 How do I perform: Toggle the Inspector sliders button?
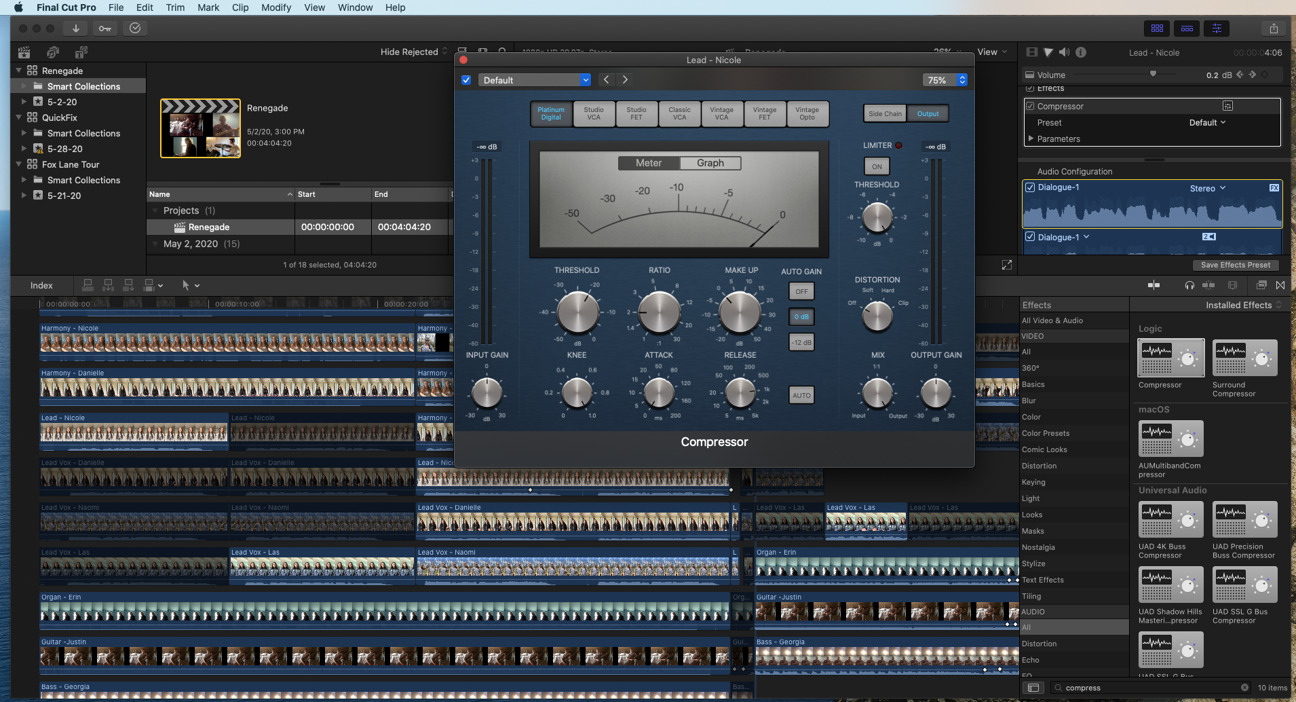[x=1217, y=28]
